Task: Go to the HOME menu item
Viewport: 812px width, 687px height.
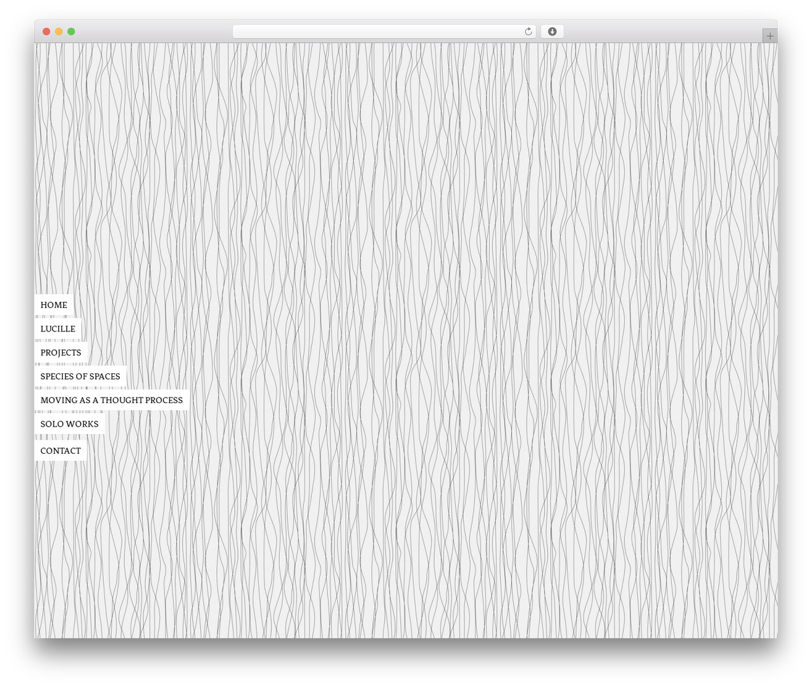Action: (53, 305)
